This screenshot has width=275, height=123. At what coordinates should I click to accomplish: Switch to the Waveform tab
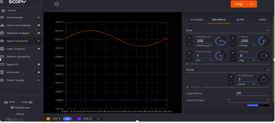tap(219, 20)
